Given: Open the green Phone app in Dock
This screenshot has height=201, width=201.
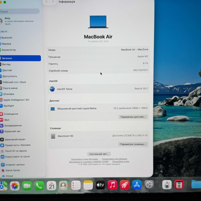Looking at the screenshot, I should 39,185.
